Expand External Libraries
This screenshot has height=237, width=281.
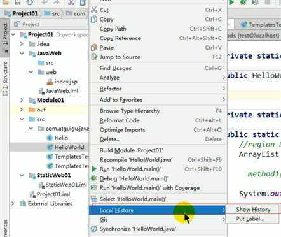(x=13, y=203)
